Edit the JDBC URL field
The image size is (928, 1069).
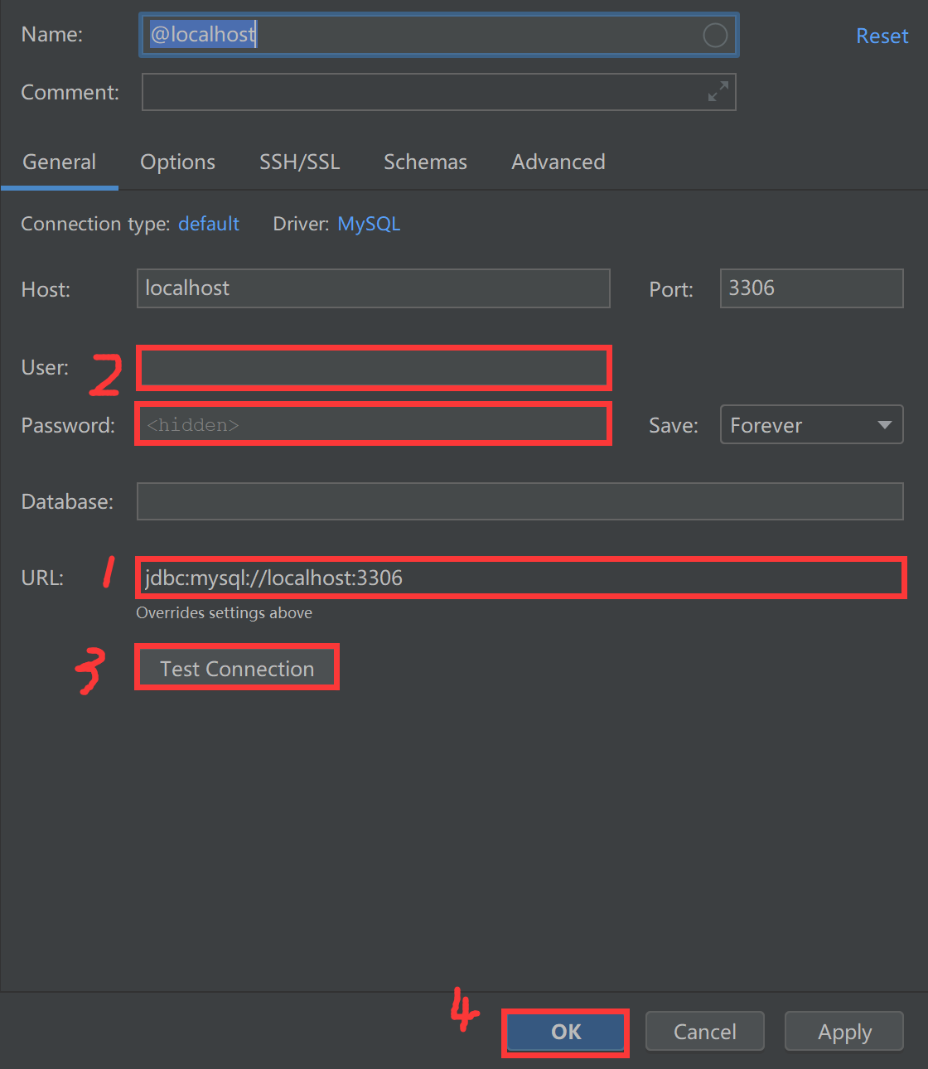pos(520,578)
